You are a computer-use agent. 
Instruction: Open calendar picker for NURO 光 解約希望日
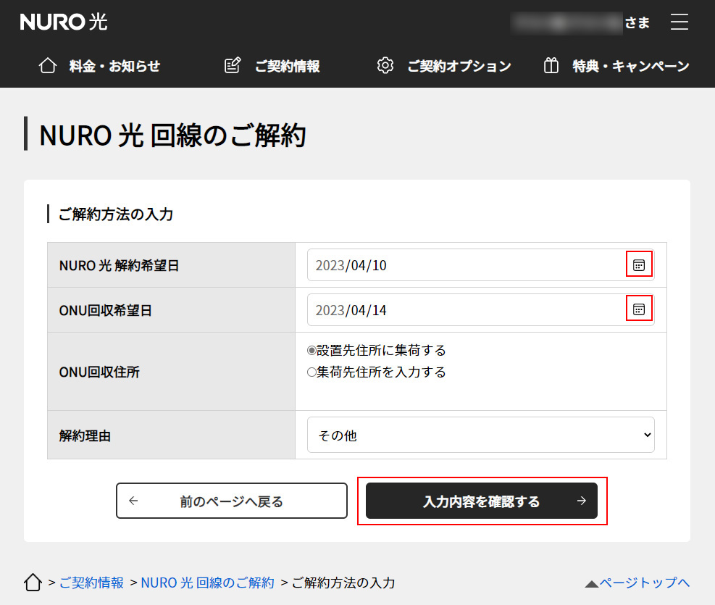[x=638, y=265]
